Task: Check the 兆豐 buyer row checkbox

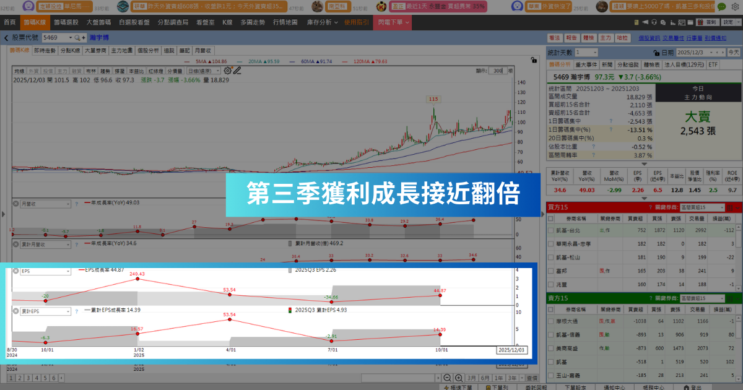Action: (551, 285)
